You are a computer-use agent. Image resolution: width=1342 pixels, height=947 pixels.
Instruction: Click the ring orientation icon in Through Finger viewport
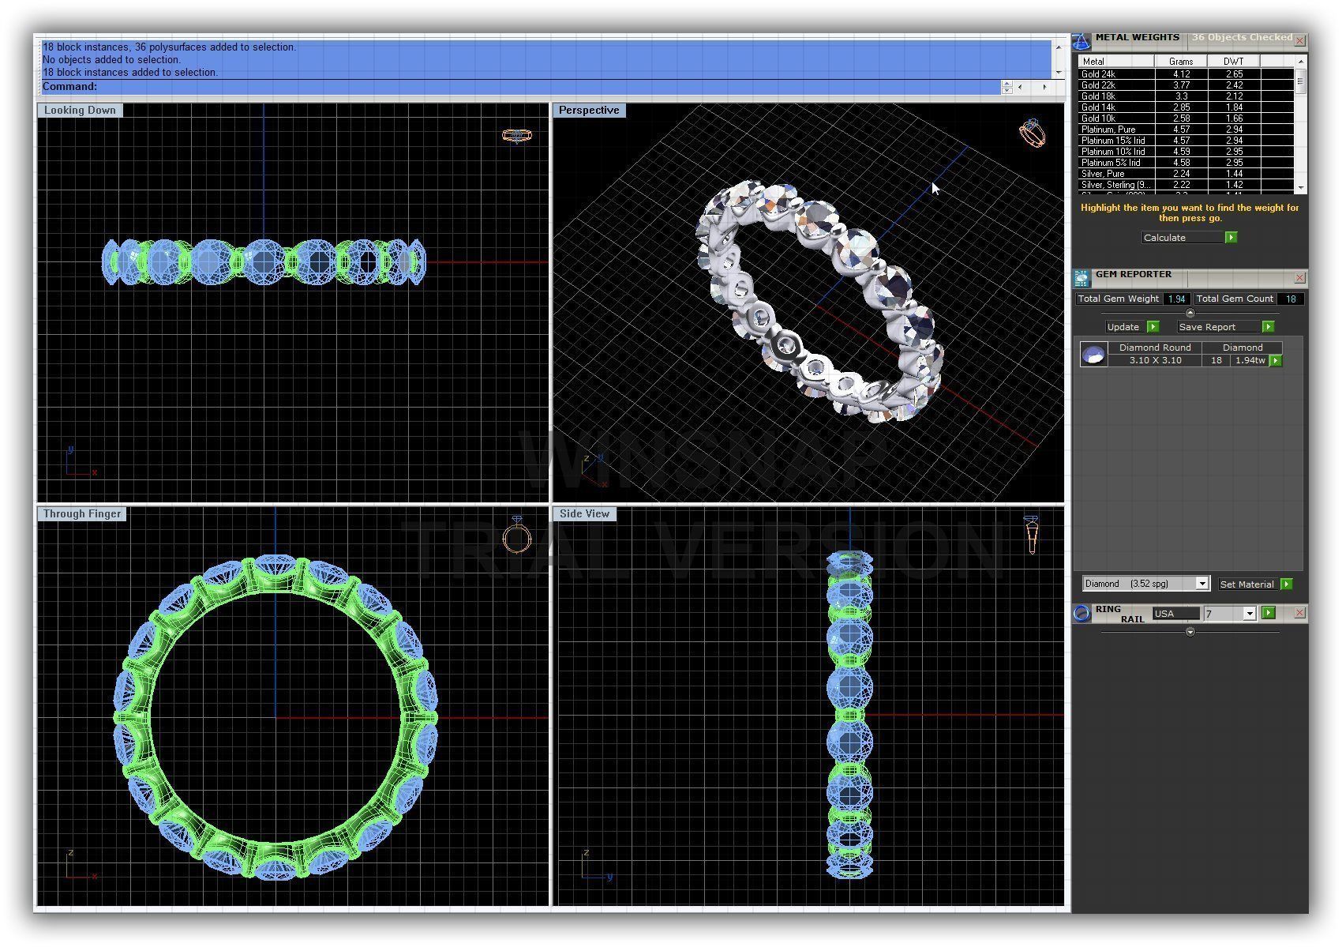tap(517, 536)
